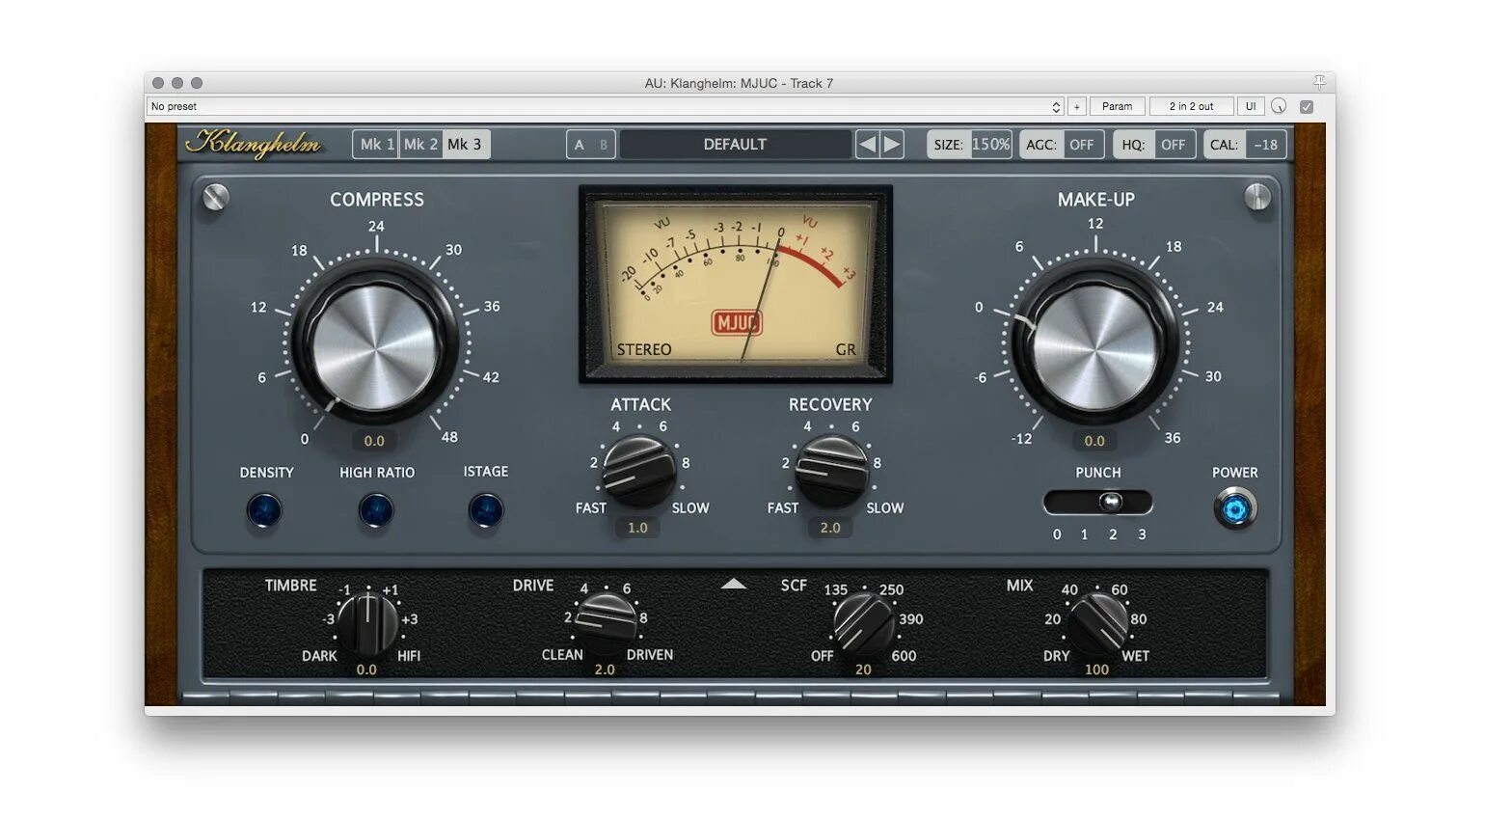Screen dimensions: 1485x820
Task: Open the DEFAULT preset name display
Action: point(735,144)
